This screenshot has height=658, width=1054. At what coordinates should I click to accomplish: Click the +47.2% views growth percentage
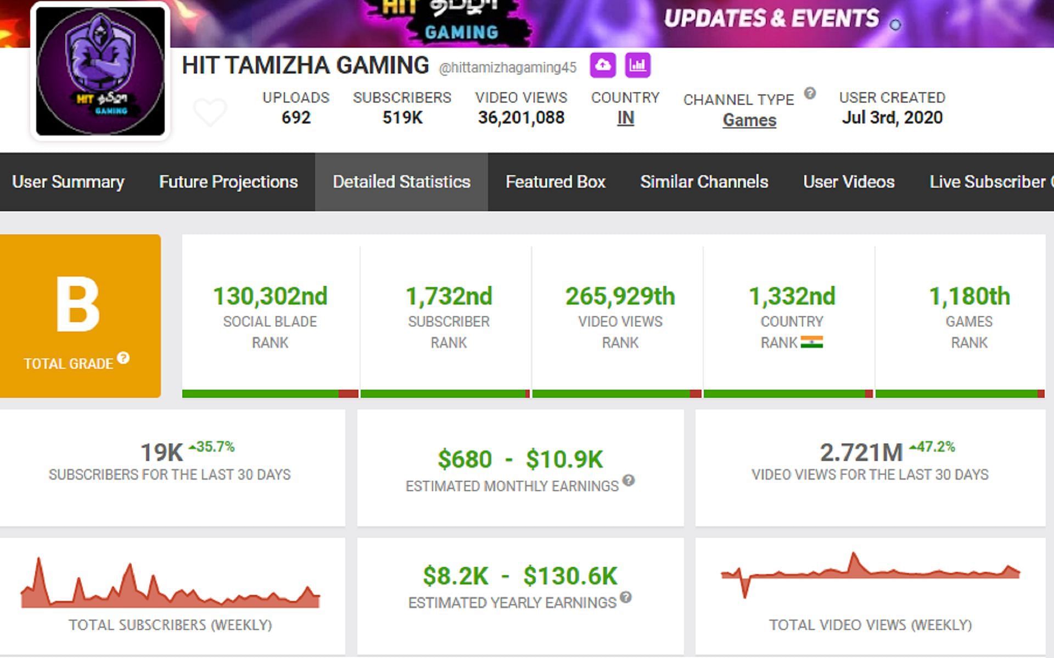tap(932, 447)
